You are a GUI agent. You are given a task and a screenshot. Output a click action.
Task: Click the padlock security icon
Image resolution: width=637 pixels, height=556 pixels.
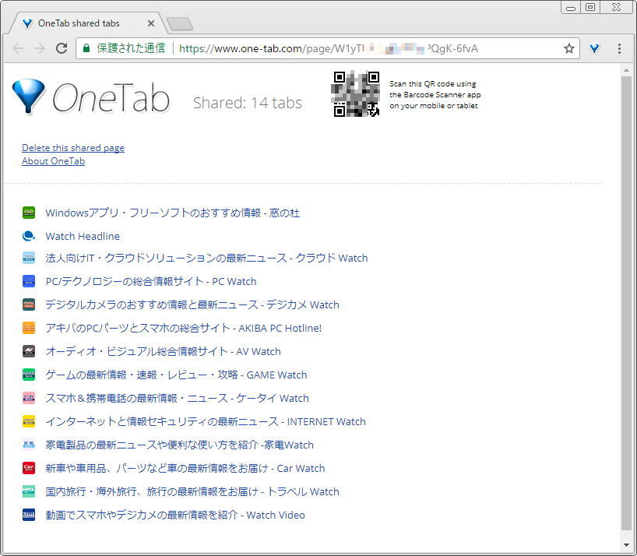[86, 48]
